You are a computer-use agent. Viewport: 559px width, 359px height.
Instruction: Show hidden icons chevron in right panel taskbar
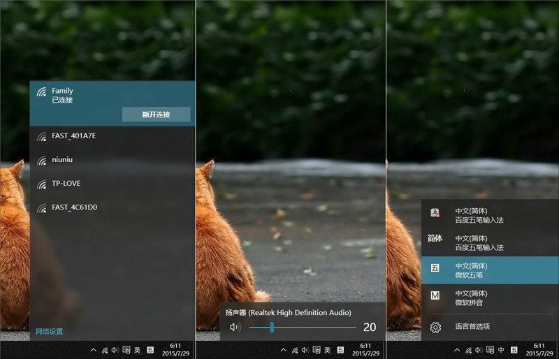pos(458,350)
